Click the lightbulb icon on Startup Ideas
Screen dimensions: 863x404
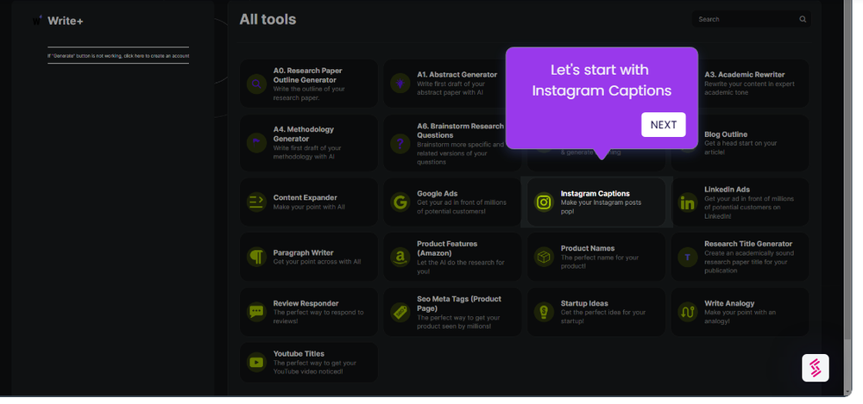(x=544, y=312)
